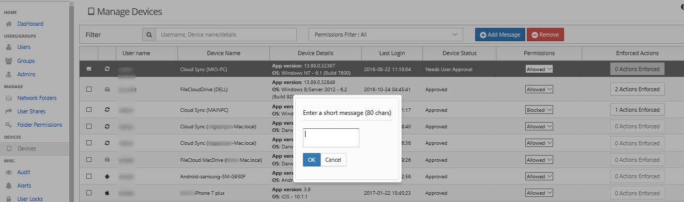This screenshot has height=202, width=684.
Task: Click sync icon on Cloud Sync (MAINPC) row
Action: tap(107, 110)
